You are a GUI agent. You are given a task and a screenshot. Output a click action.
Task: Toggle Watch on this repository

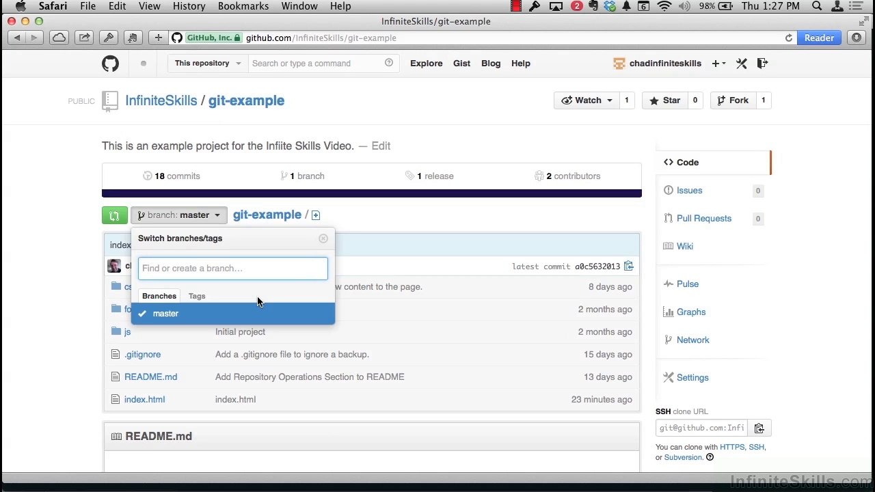coord(587,100)
